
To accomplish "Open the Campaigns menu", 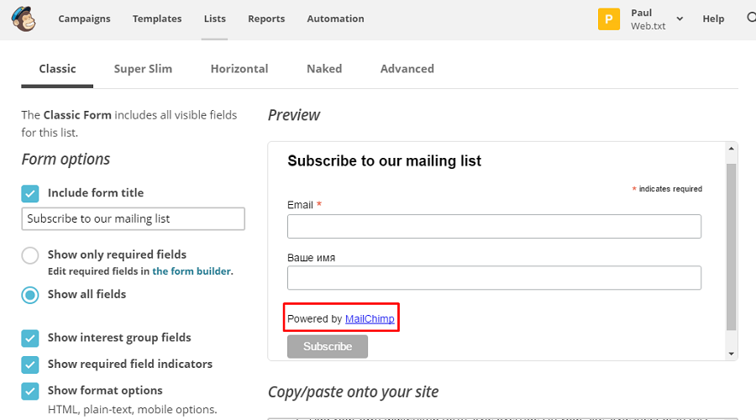I will pyautogui.click(x=84, y=18).
